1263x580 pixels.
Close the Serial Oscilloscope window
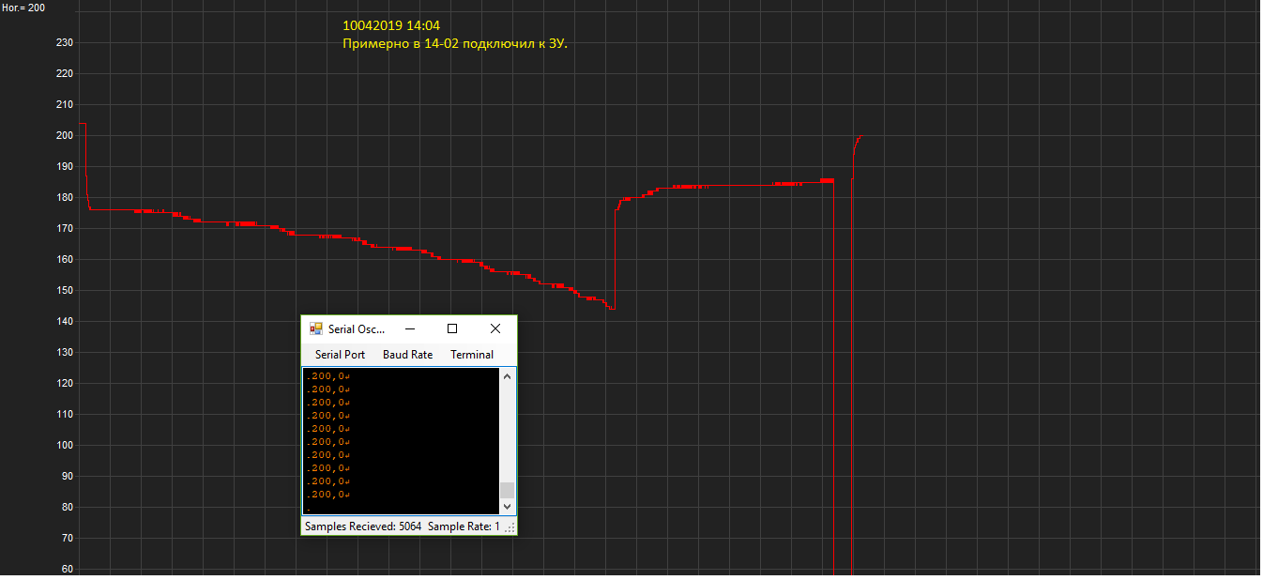[495, 328]
